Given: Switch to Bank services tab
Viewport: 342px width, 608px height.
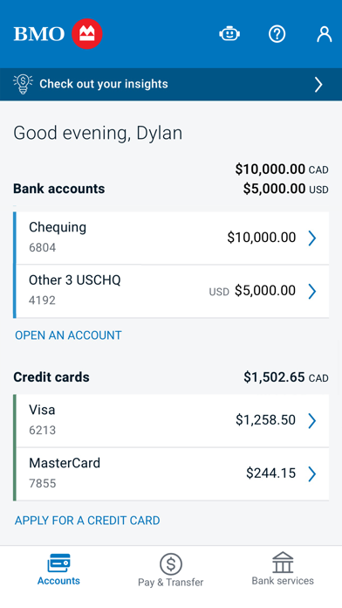Looking at the screenshot, I should coord(283,569).
